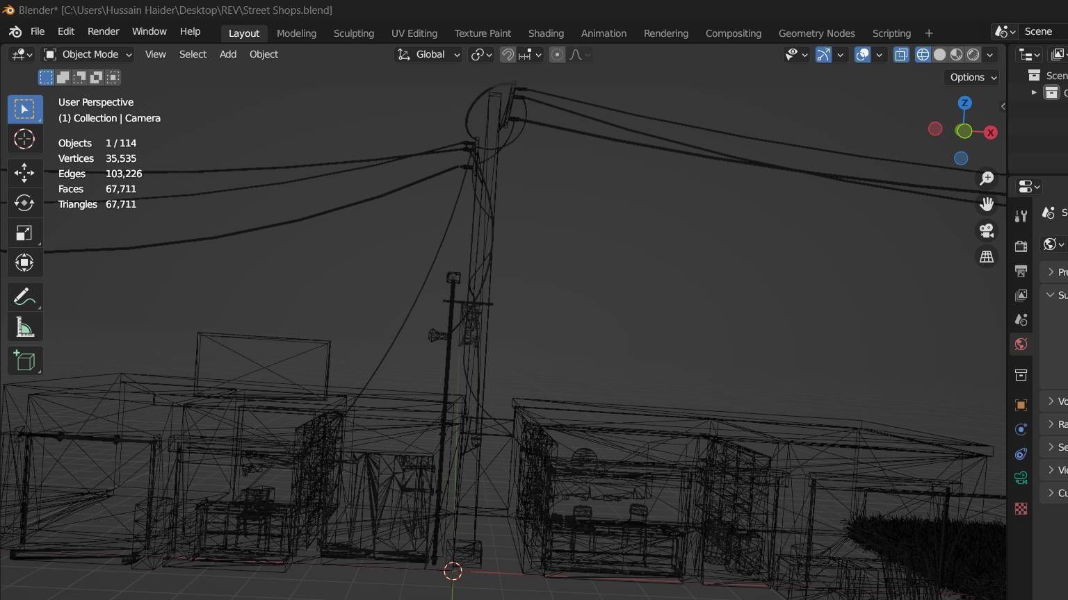The height and width of the screenshot is (600, 1068).
Task: Toggle snapping magnet in header
Action: 508,54
